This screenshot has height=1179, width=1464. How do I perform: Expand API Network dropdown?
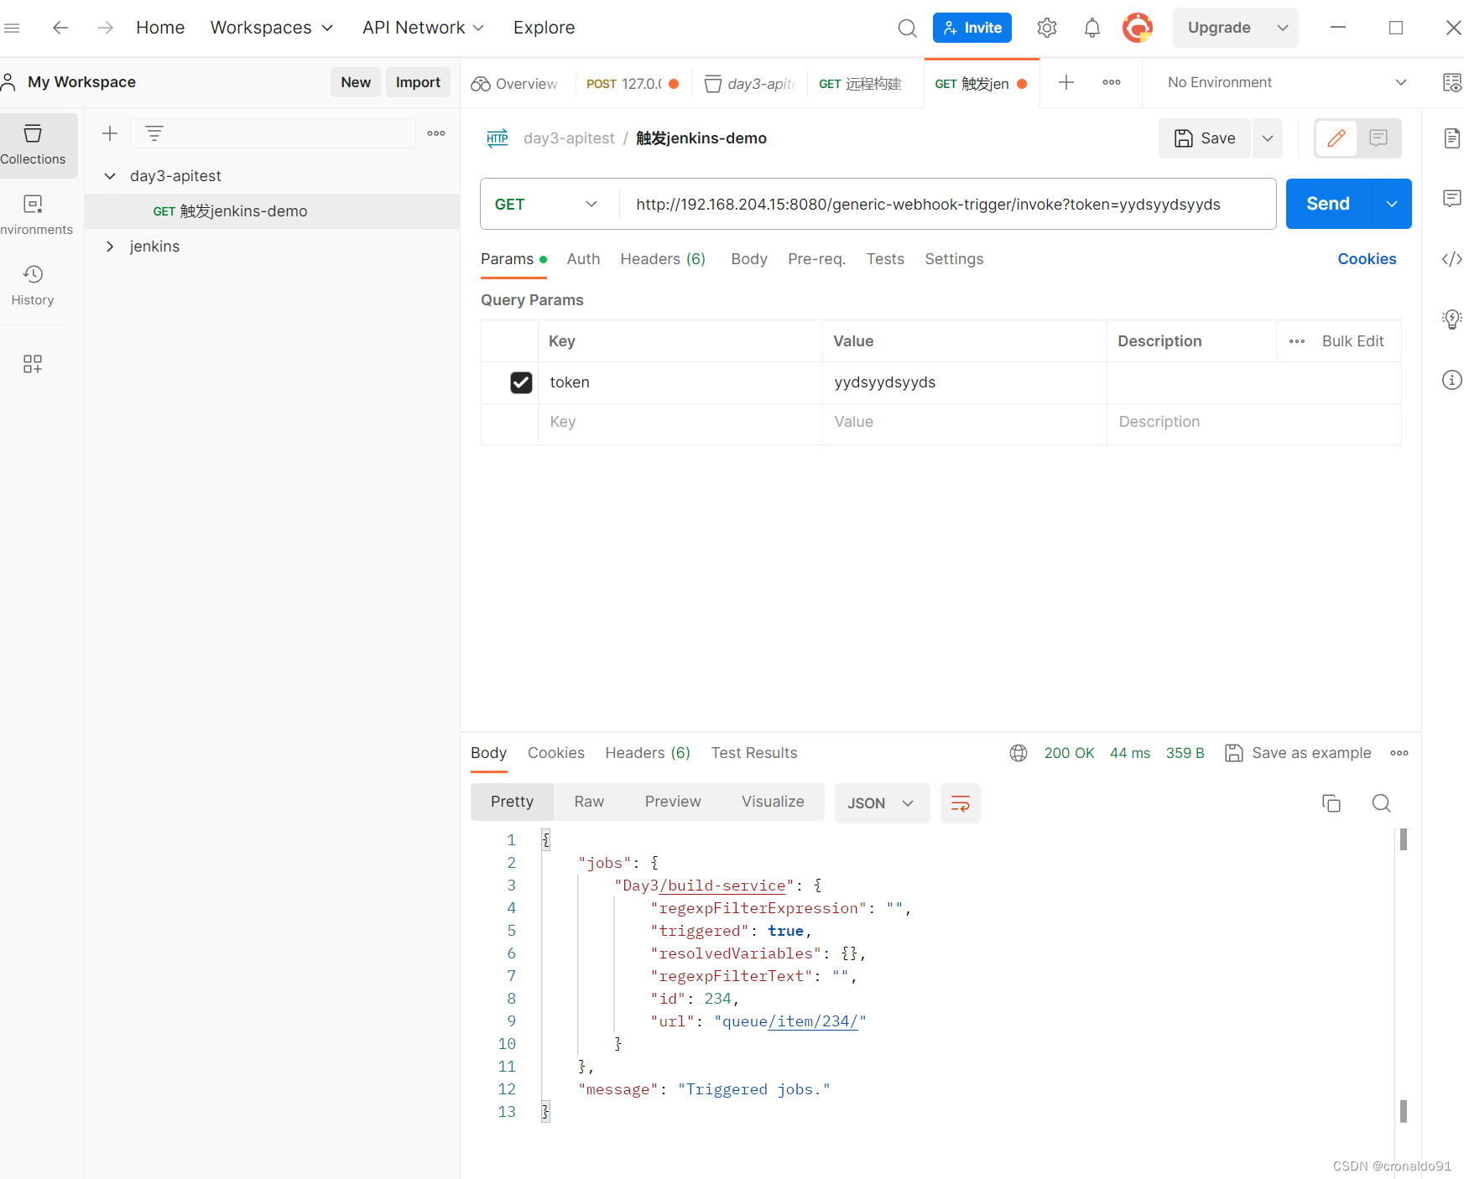point(424,28)
